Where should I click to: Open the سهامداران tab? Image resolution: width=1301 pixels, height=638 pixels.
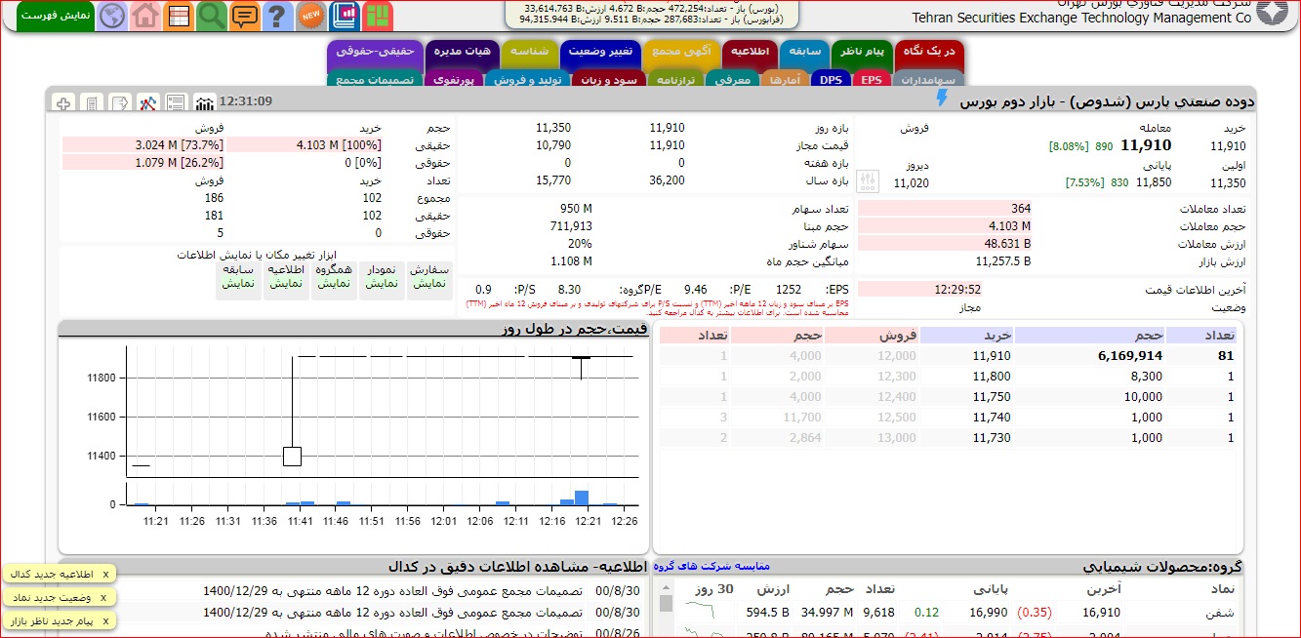927,80
